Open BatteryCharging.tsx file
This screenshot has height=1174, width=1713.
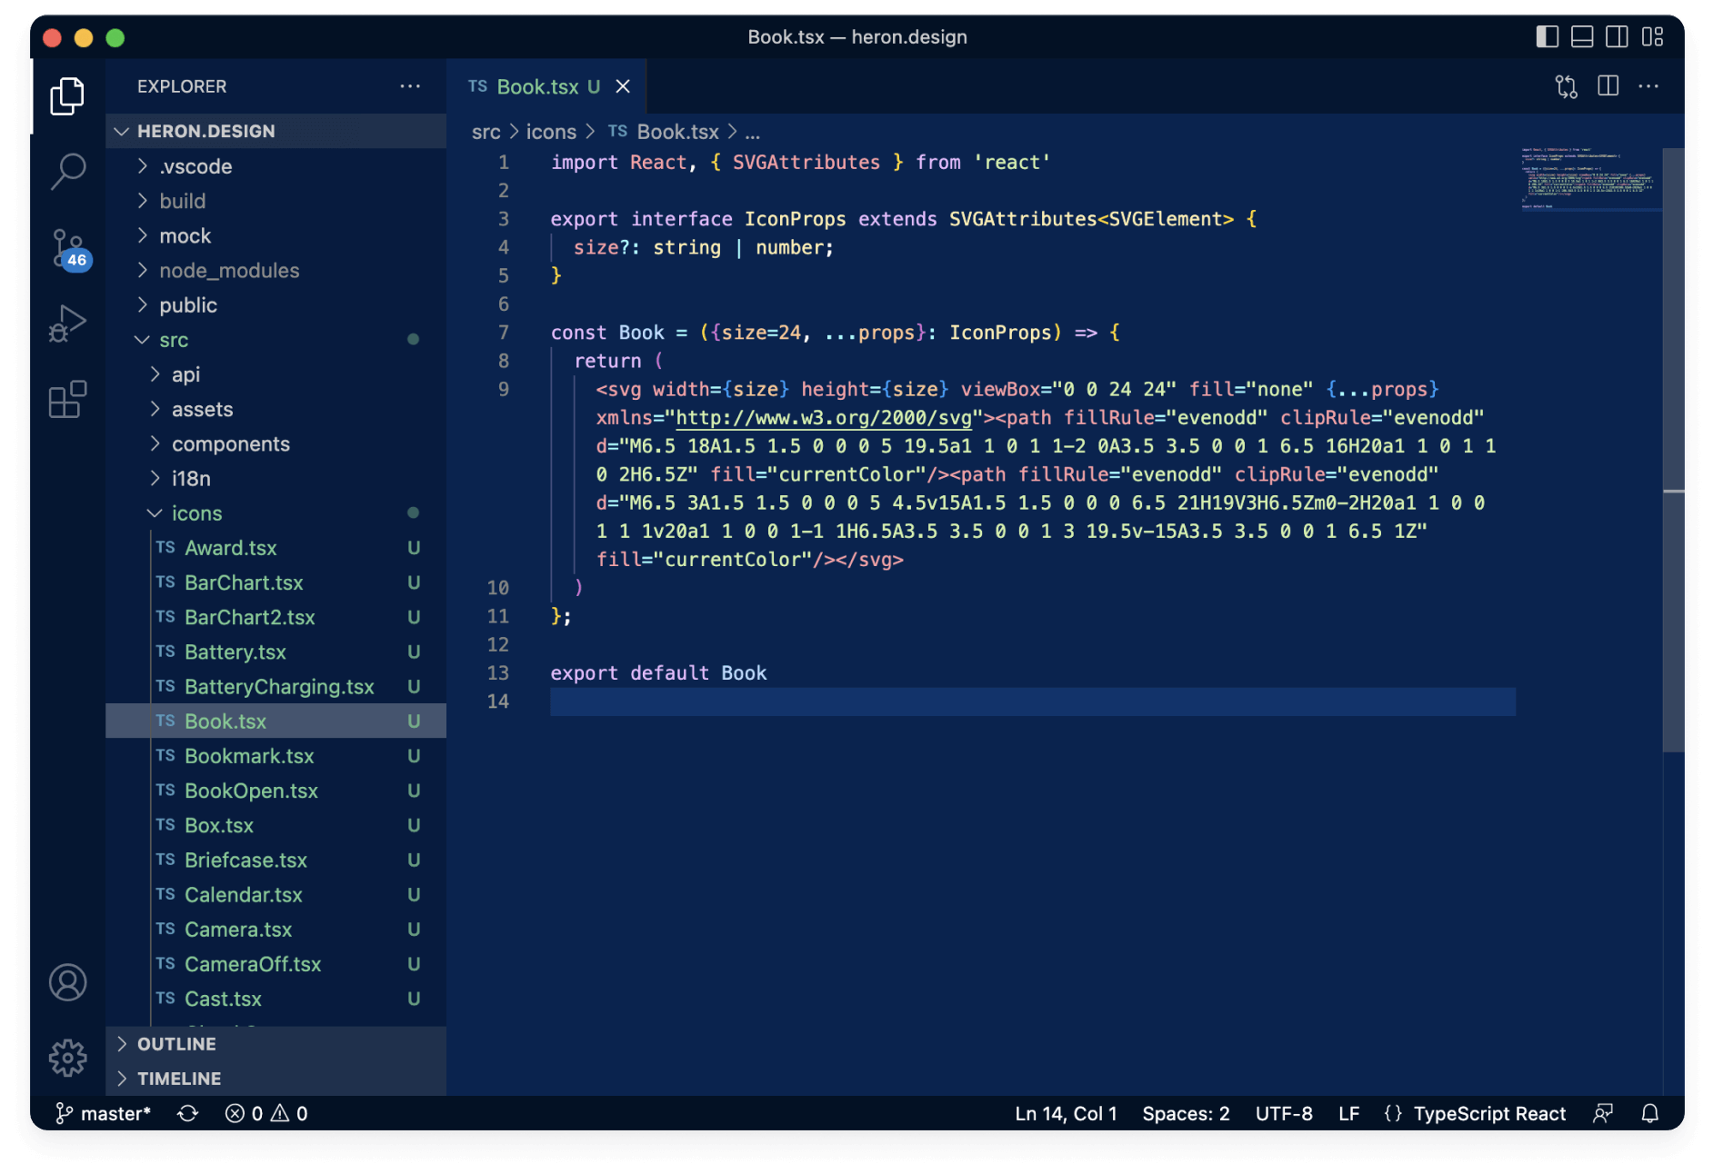276,686
